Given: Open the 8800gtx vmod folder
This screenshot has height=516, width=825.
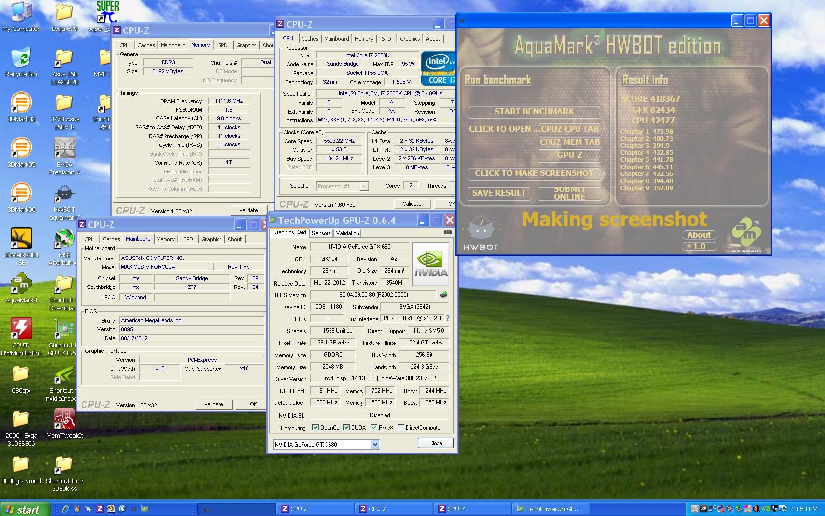Looking at the screenshot, I should [21, 469].
